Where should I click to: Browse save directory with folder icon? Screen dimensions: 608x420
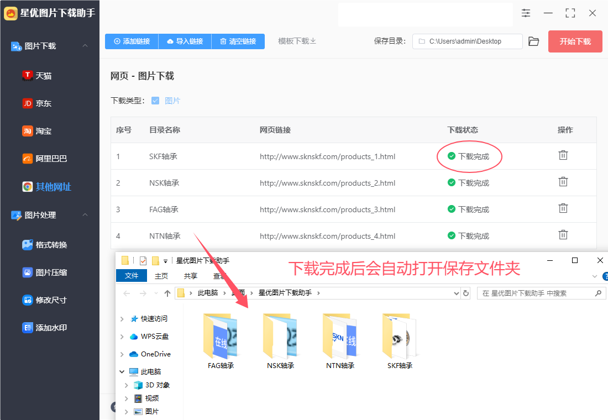click(533, 41)
